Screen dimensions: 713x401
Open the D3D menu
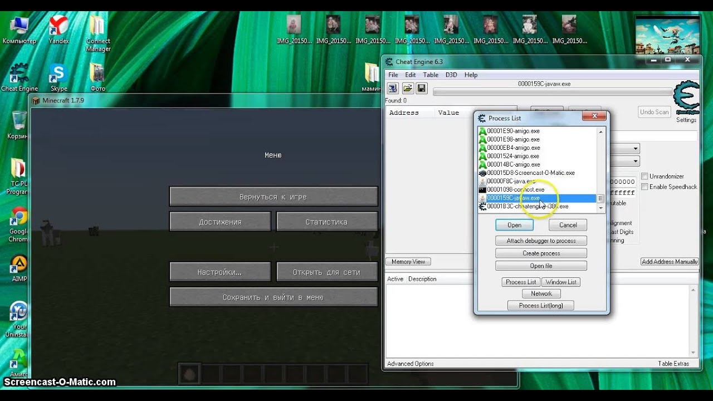pos(451,75)
